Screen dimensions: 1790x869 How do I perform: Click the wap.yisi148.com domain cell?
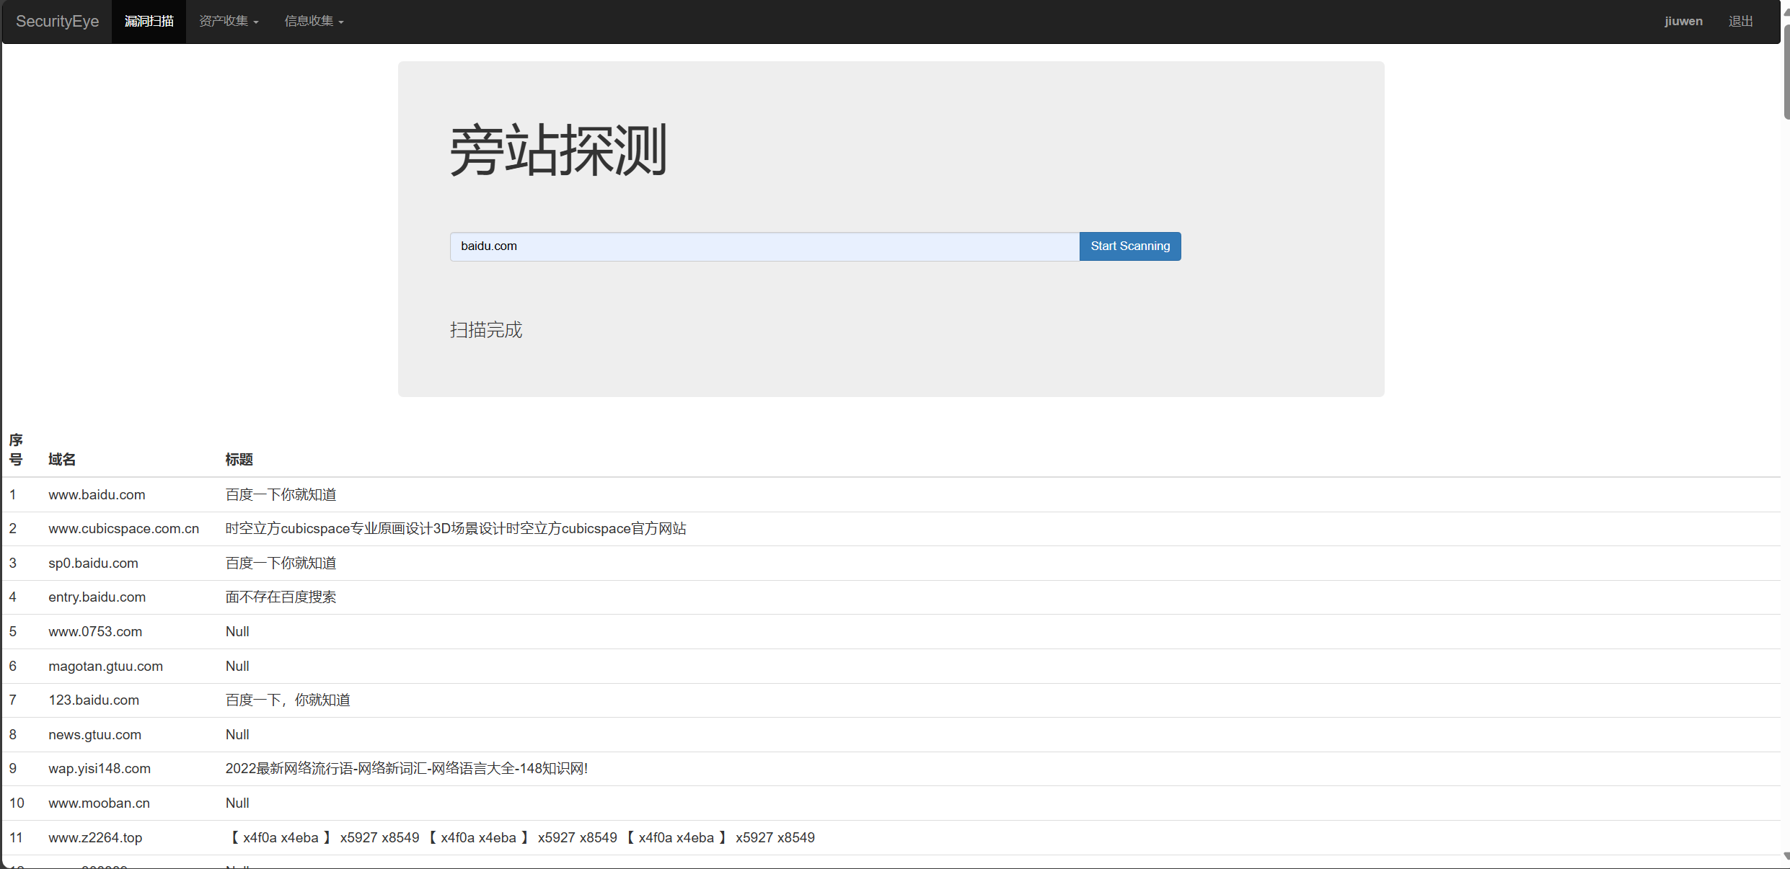point(100,769)
